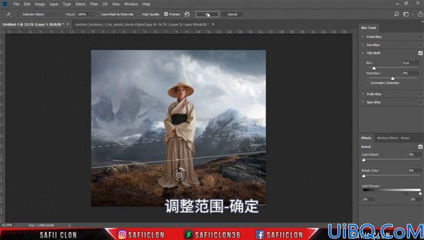Click the Photoshop logo icon
This screenshot has width=424, height=240.
[x=5, y=4]
